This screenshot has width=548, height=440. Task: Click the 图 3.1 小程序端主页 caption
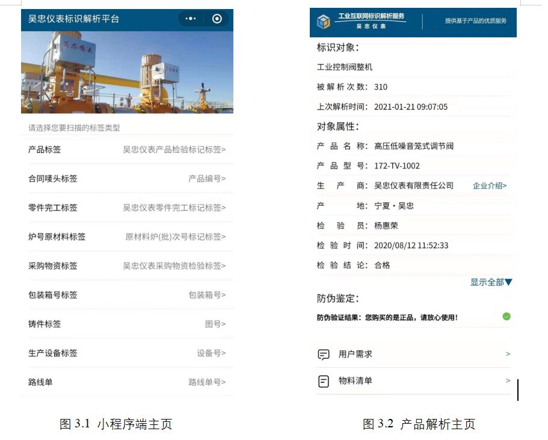116,424
